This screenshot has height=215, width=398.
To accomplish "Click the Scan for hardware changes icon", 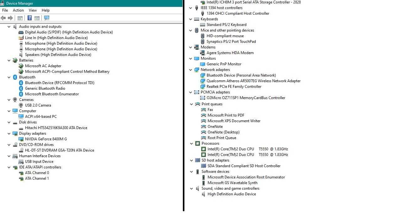I will (47, 18).
